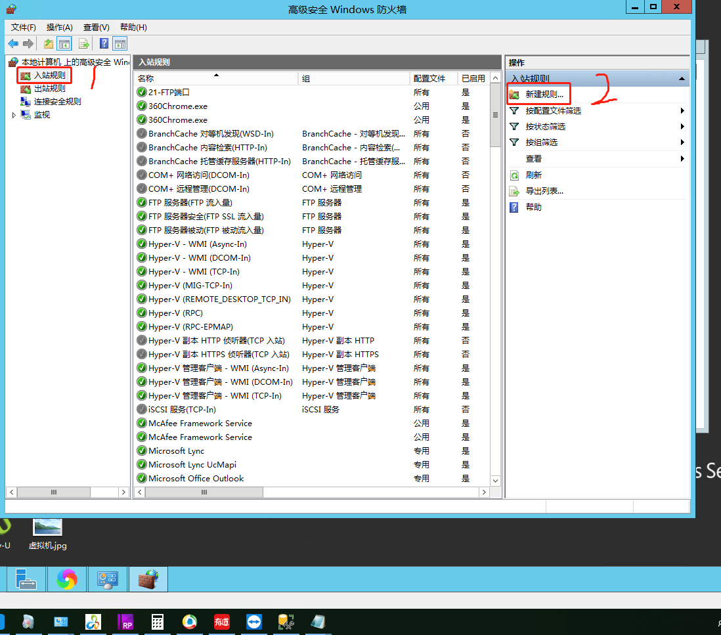Select 入站规则 in the left tree

[50, 76]
